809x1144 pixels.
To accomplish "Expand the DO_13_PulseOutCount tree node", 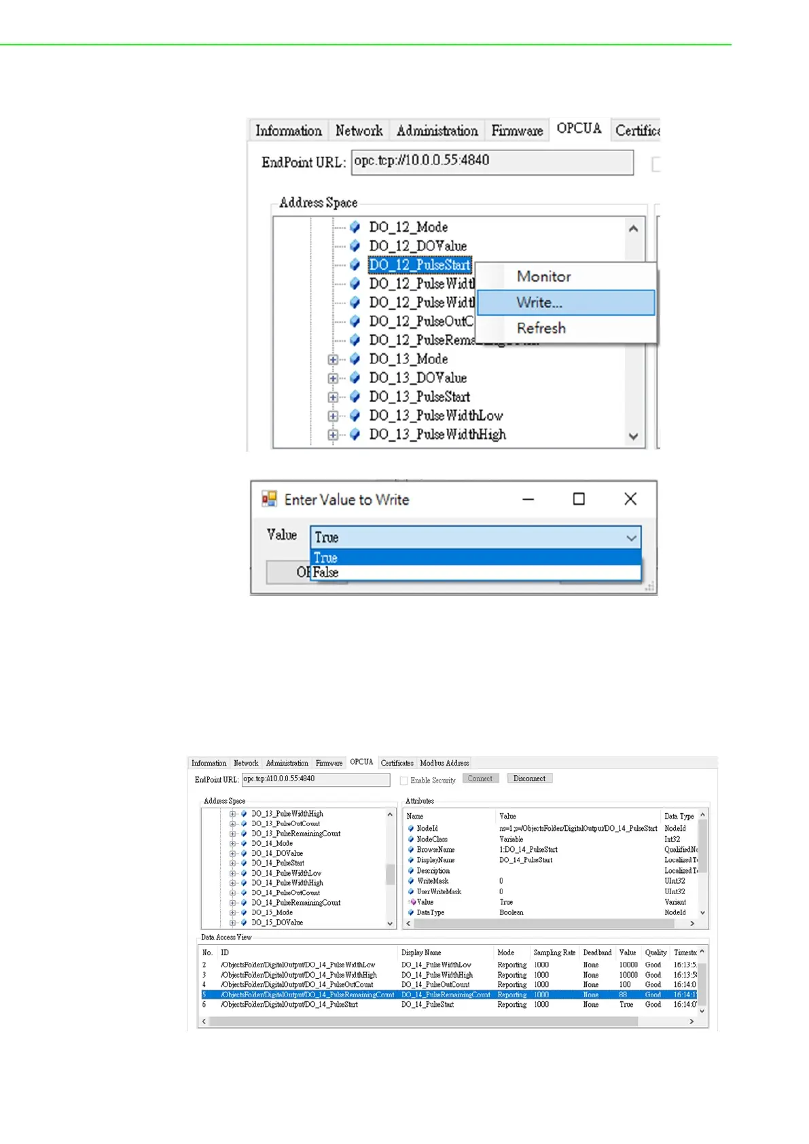I will pyautogui.click(x=232, y=824).
